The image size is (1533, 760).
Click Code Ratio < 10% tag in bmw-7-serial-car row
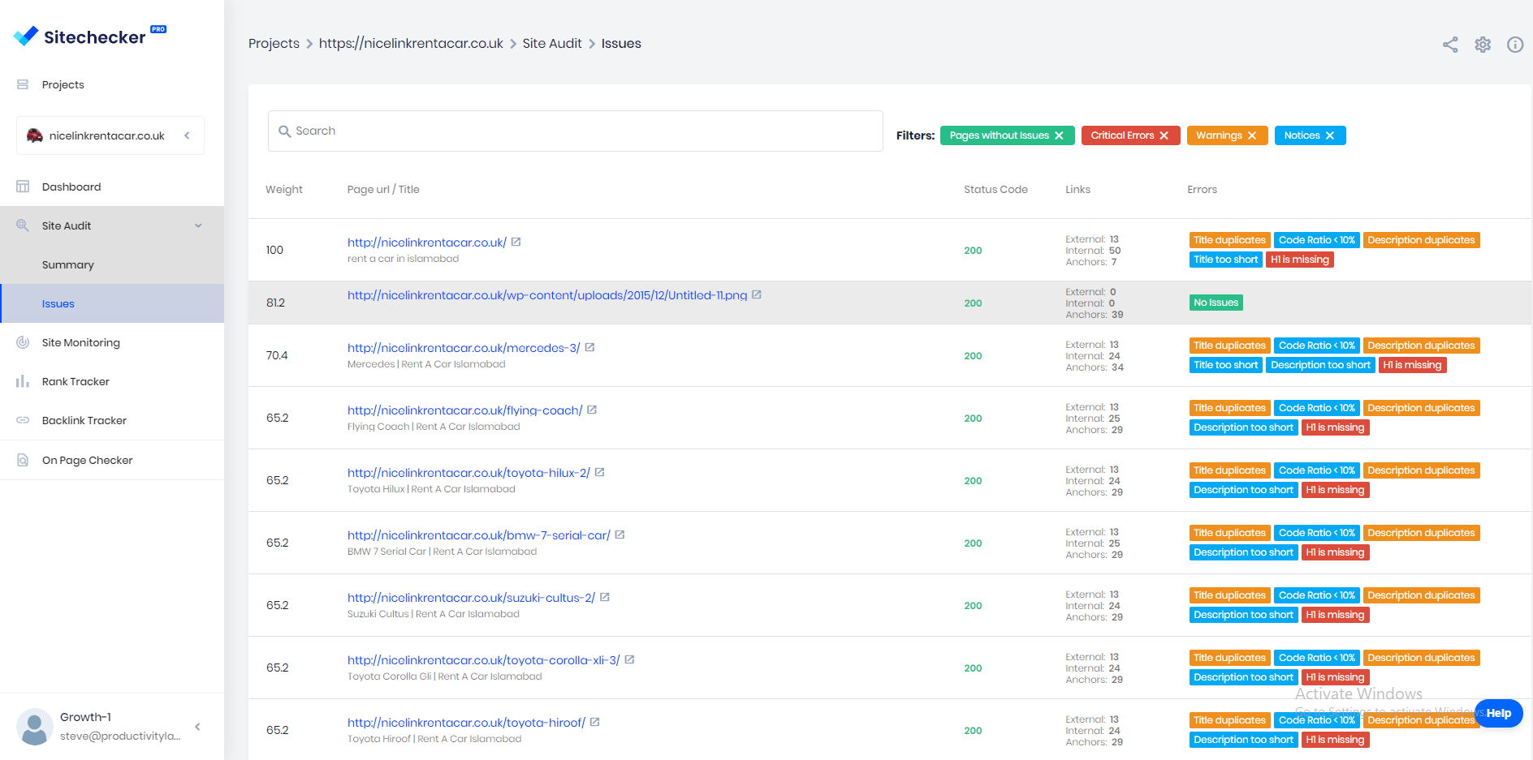coord(1316,533)
